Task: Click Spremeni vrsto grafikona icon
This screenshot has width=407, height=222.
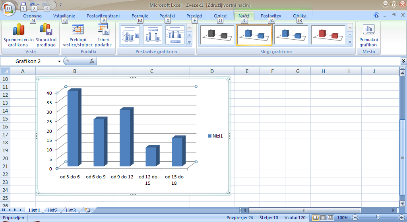Action: (x=18, y=30)
